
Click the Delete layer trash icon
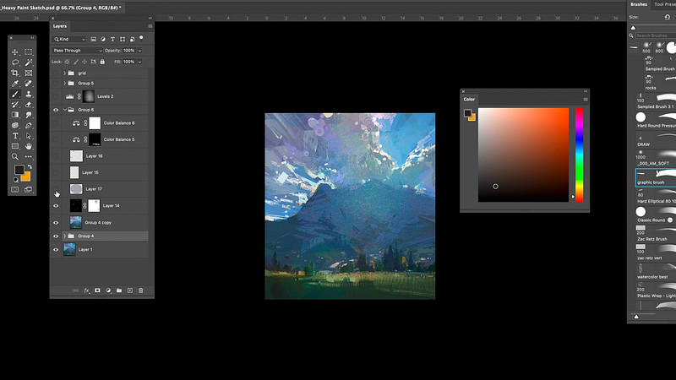coord(140,290)
